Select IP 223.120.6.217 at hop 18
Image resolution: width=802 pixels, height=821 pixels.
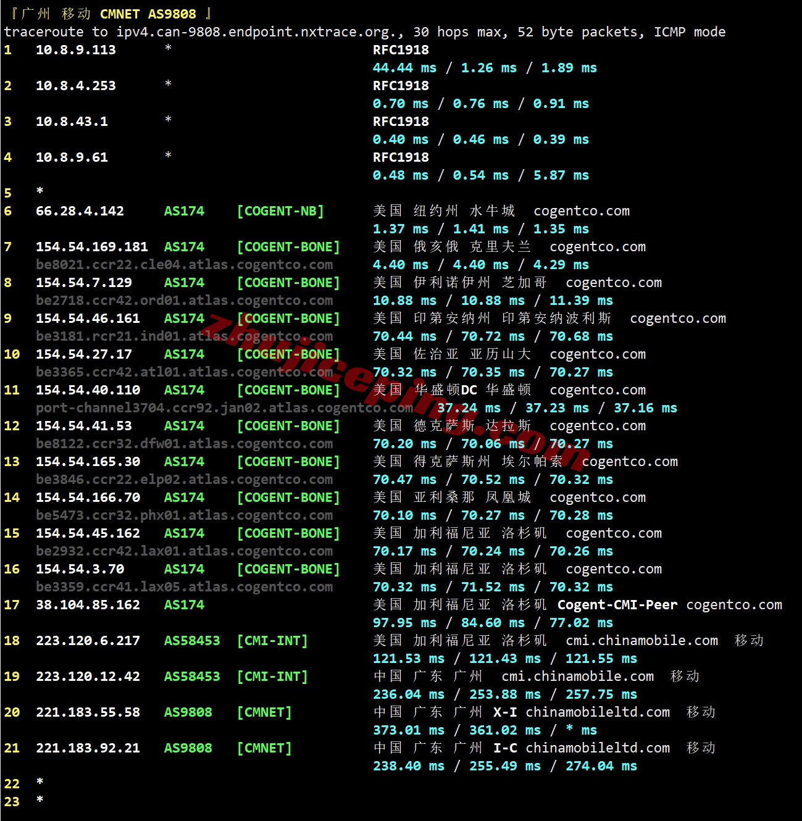point(88,641)
